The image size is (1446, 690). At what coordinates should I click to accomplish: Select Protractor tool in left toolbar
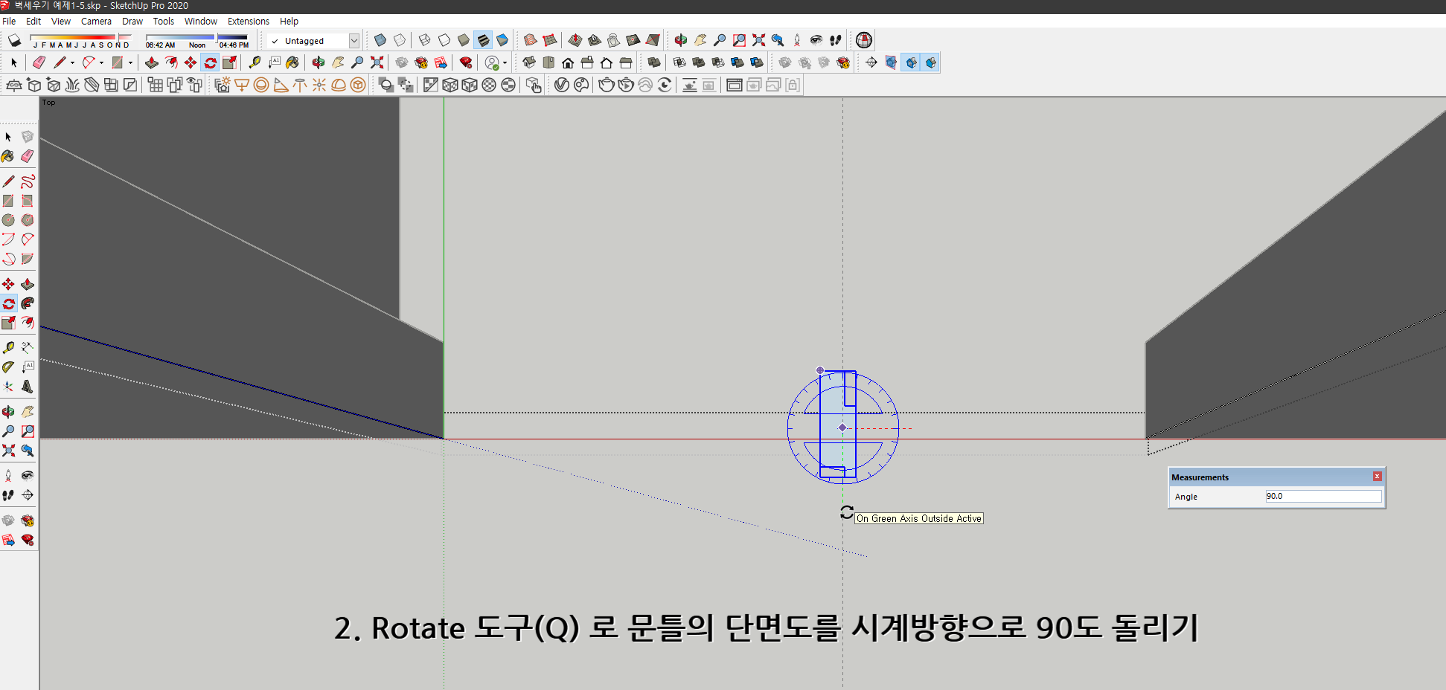pyautogui.click(x=8, y=367)
